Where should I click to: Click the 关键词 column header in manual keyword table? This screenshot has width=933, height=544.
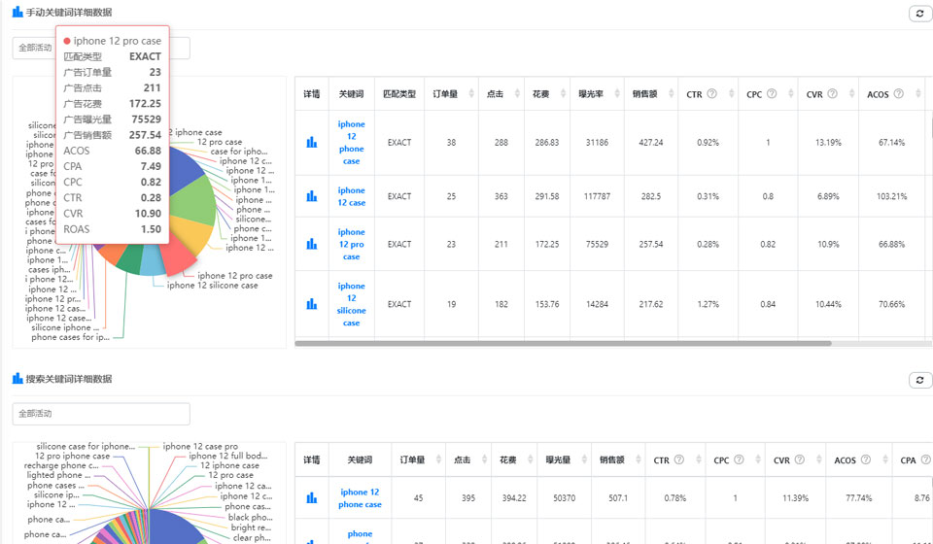pyautogui.click(x=351, y=93)
